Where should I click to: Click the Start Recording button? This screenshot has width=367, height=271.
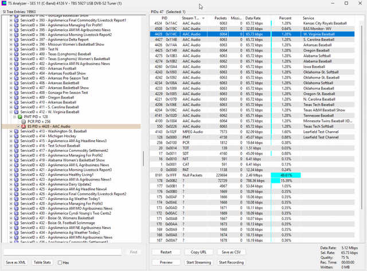pyautogui.click(x=231, y=262)
